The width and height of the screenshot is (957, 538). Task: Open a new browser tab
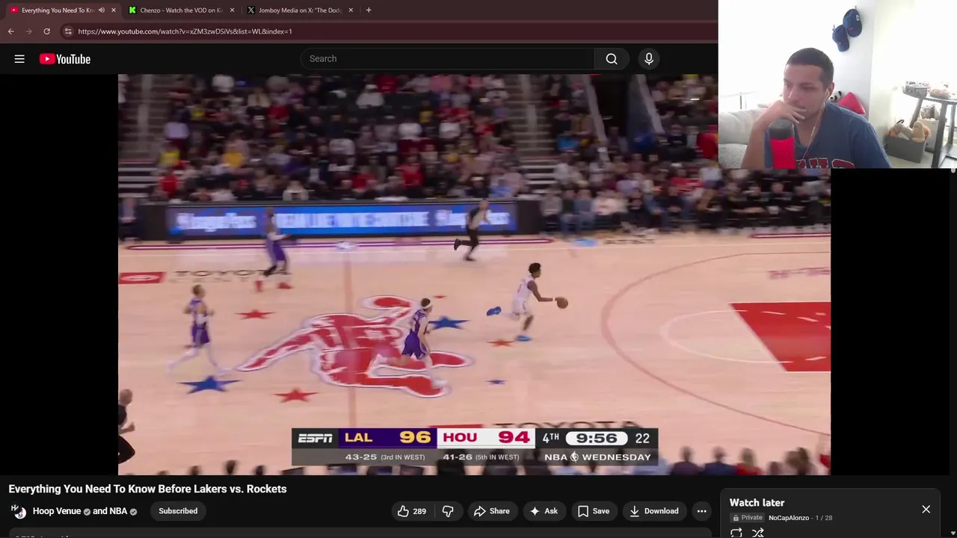(369, 10)
